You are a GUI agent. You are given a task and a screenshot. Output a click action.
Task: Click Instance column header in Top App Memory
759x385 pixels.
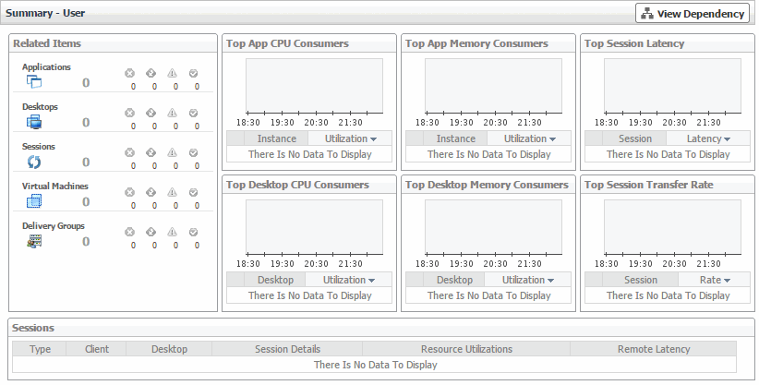pos(455,138)
